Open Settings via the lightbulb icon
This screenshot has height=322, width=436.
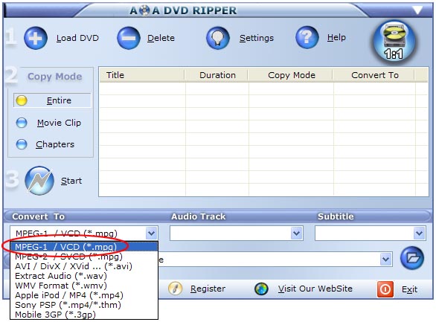pos(218,38)
